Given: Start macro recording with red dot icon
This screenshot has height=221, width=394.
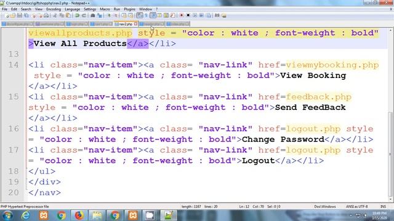Looking at the screenshot, I should 181,15.
